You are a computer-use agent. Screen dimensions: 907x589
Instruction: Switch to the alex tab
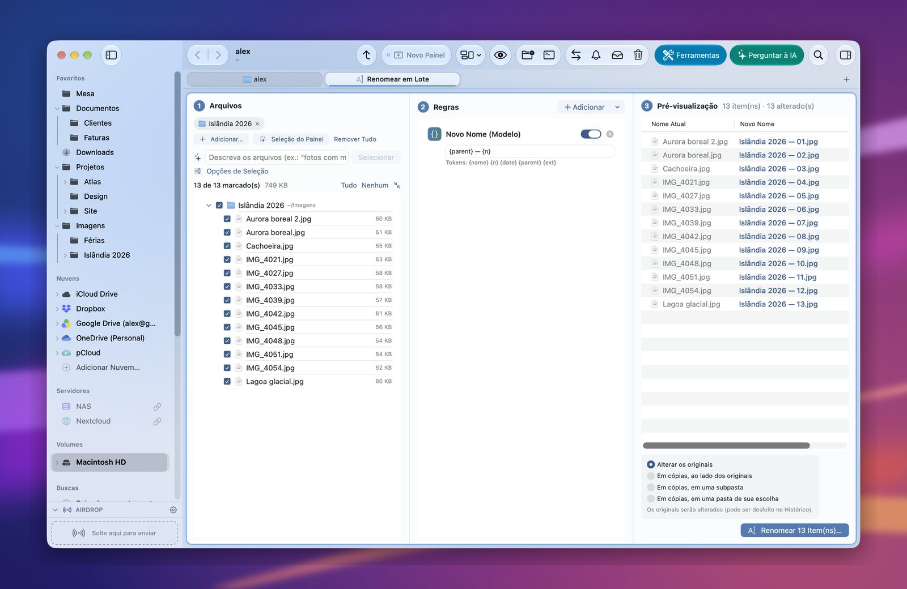[x=255, y=79]
